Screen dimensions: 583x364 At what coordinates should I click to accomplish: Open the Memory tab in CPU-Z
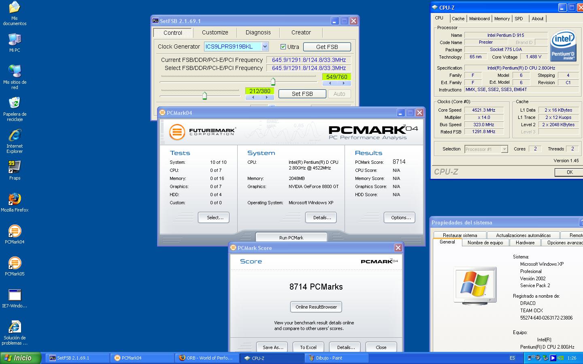point(502,19)
